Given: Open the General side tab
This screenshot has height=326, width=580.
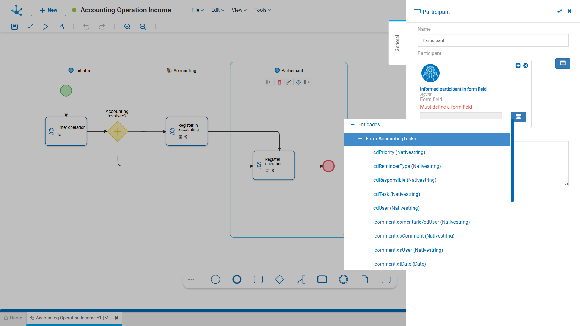Looking at the screenshot, I should pos(398,43).
